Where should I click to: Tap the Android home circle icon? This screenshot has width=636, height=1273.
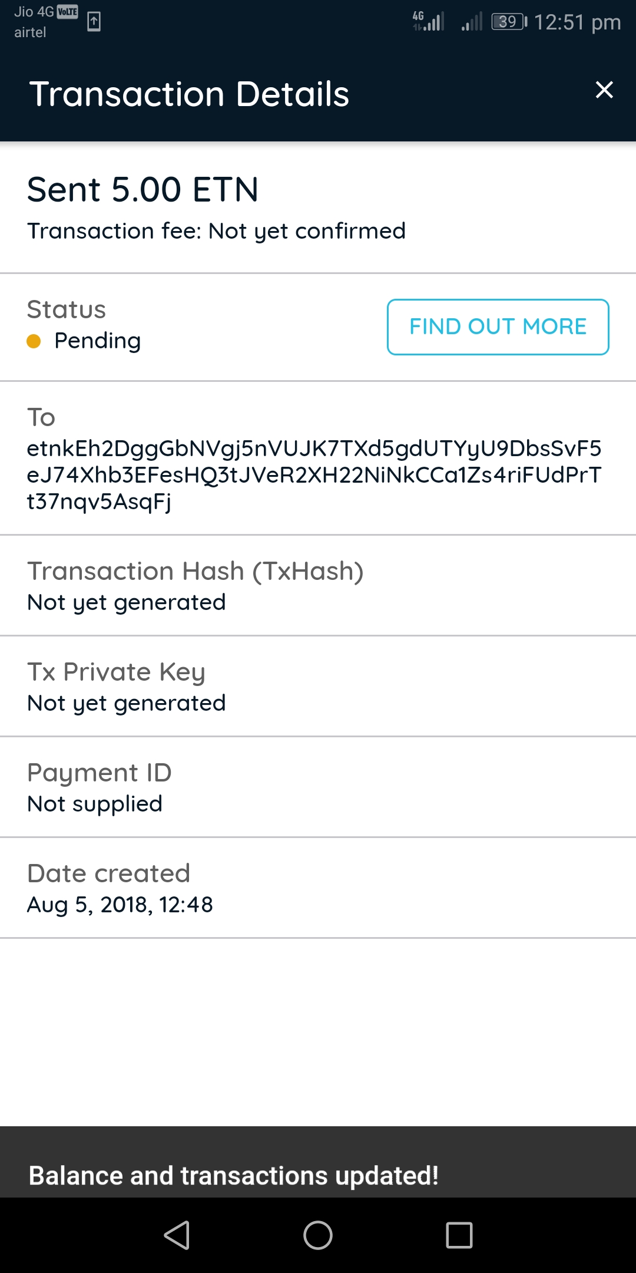point(318,1235)
